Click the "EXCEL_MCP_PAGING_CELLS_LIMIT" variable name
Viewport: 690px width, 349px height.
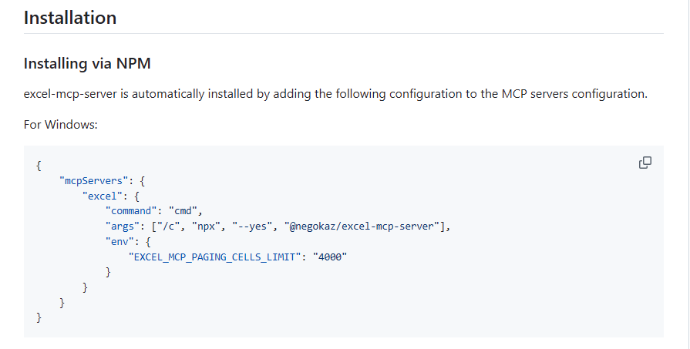point(214,257)
